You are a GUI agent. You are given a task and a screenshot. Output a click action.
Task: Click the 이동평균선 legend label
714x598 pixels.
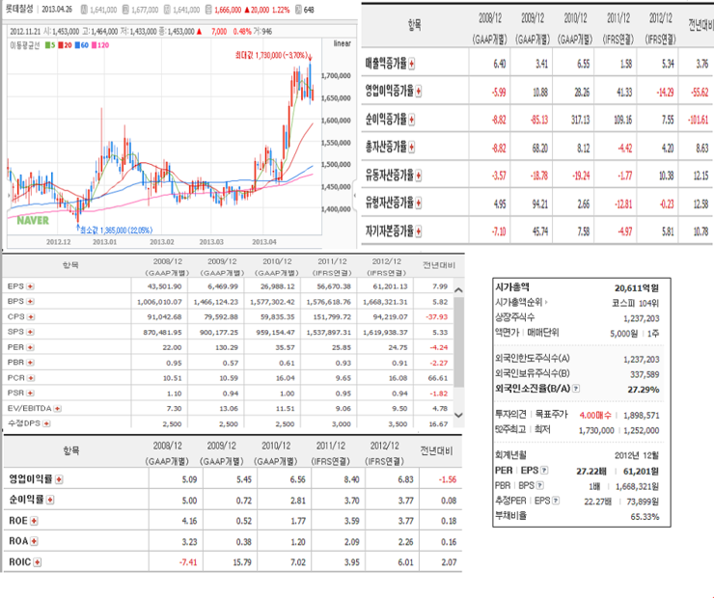25,45
